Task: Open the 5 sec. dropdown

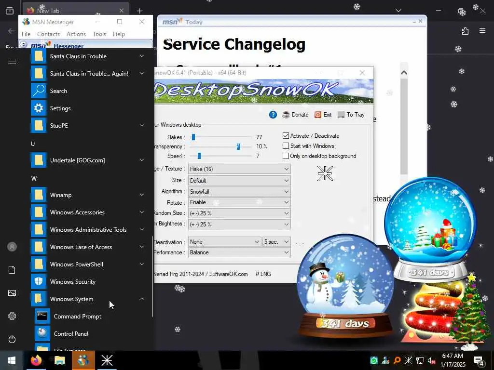Action: 276,242
